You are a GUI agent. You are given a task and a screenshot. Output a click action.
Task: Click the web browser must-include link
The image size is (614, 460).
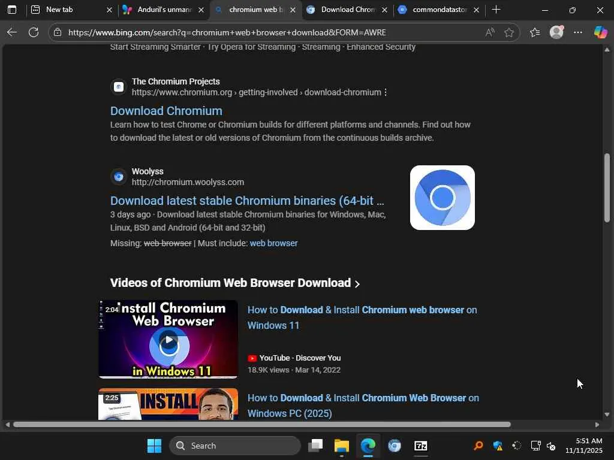coord(273,243)
